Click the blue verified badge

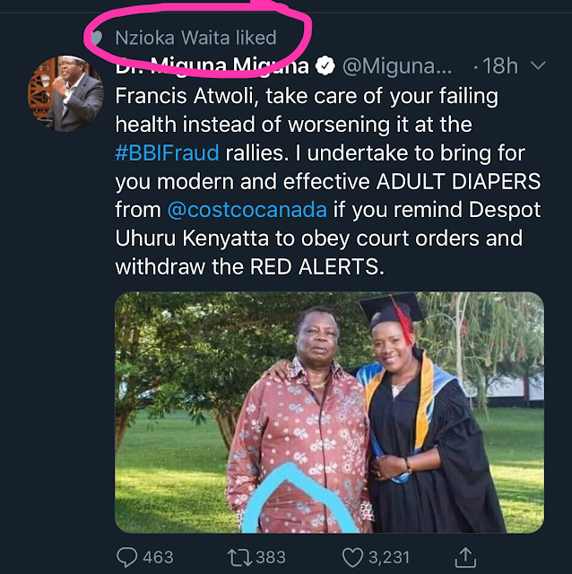(325, 65)
